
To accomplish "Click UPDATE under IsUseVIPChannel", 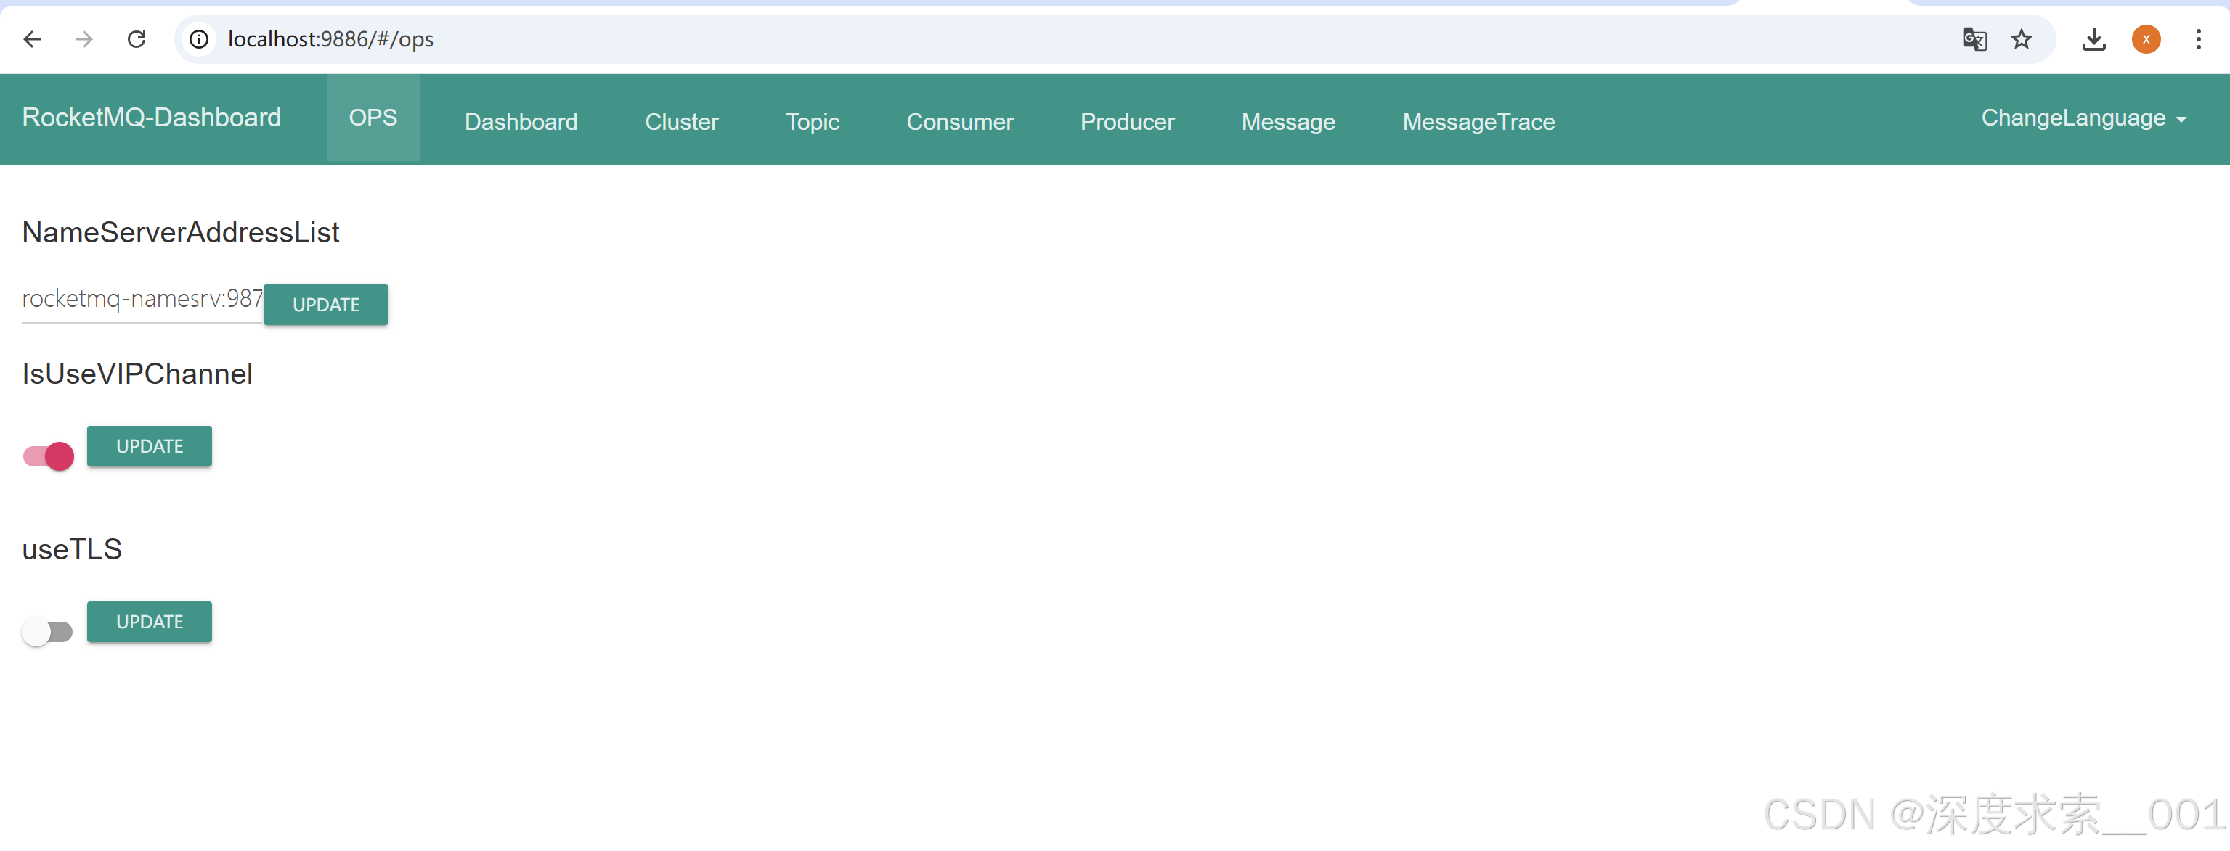I will click(149, 446).
